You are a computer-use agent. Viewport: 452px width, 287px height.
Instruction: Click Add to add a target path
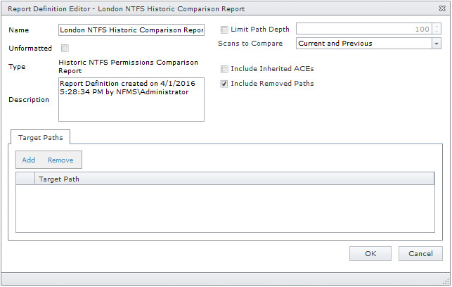point(29,160)
